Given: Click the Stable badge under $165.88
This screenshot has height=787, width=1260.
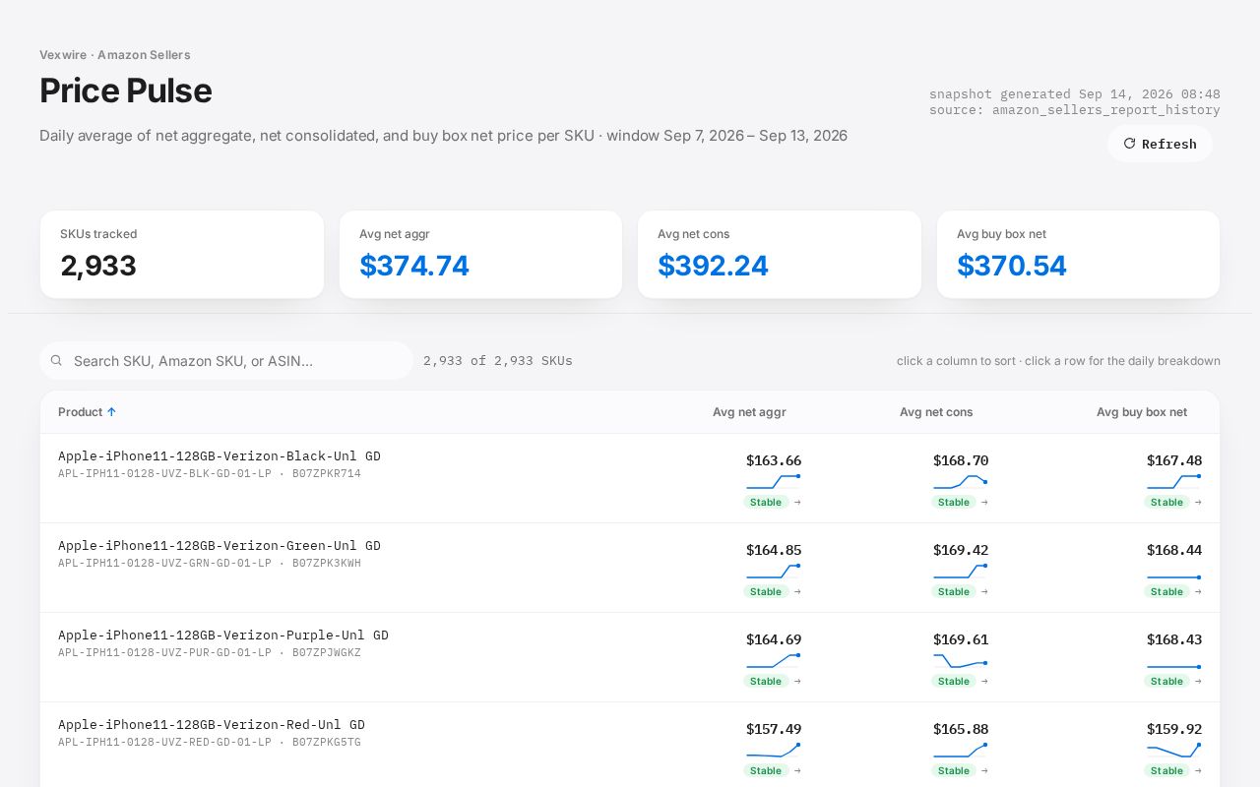Looking at the screenshot, I should click(953, 770).
